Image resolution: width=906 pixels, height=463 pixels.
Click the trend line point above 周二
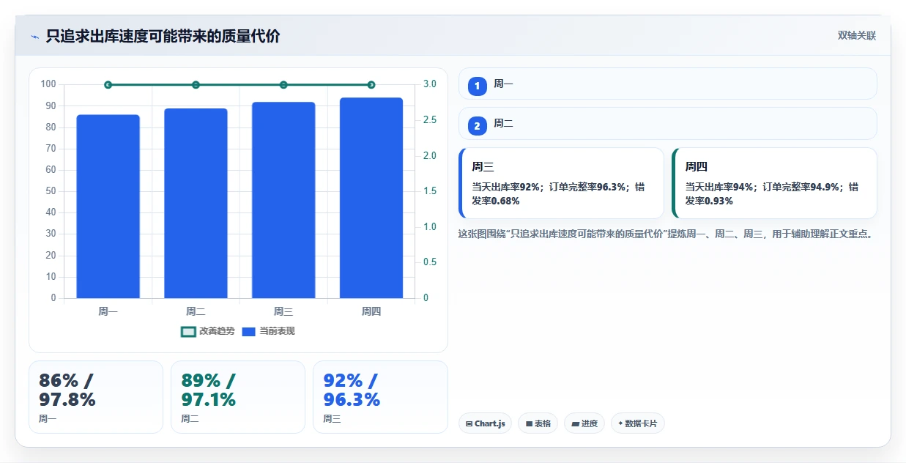click(196, 85)
